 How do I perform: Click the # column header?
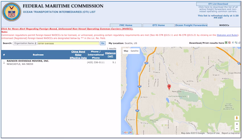(4, 55)
